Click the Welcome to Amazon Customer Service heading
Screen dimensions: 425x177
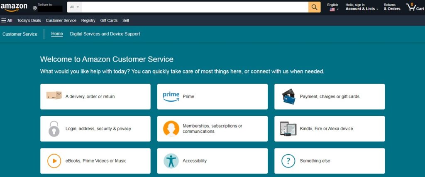click(x=107, y=59)
